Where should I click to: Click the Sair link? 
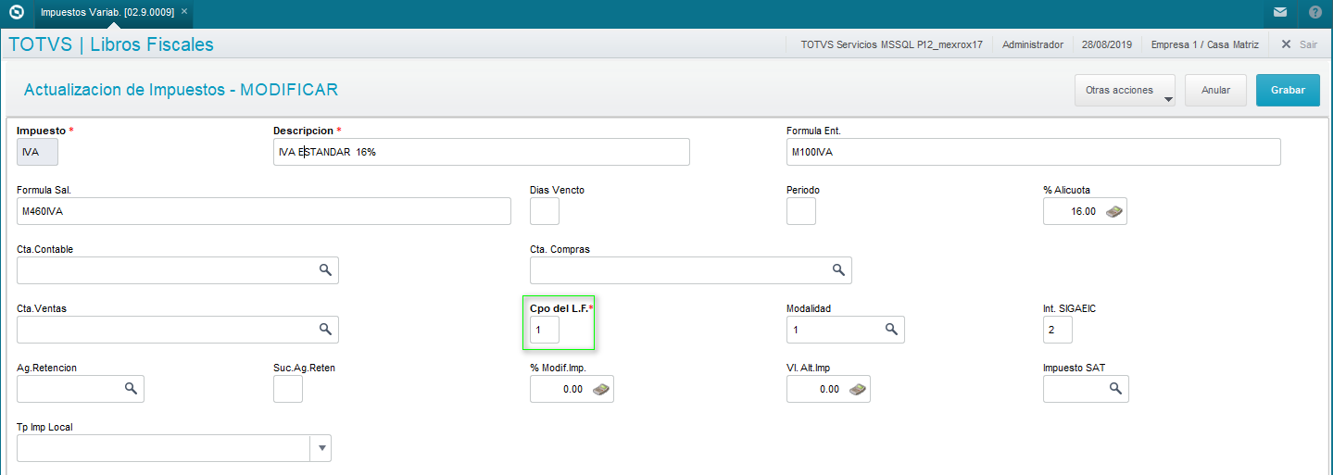(x=1308, y=44)
